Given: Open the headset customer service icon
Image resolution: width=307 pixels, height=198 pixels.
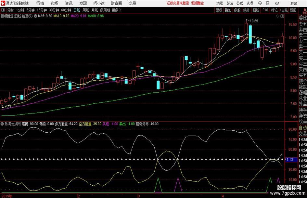Looking at the screenshot, I should [x=260, y=3].
